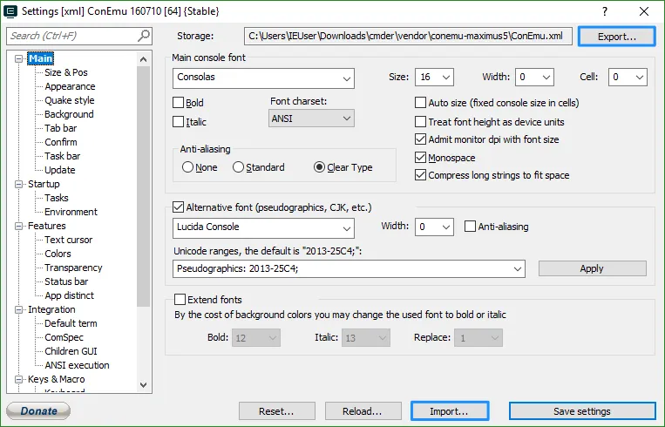
Task: Enable the Bold checkbox
Action: (x=179, y=103)
